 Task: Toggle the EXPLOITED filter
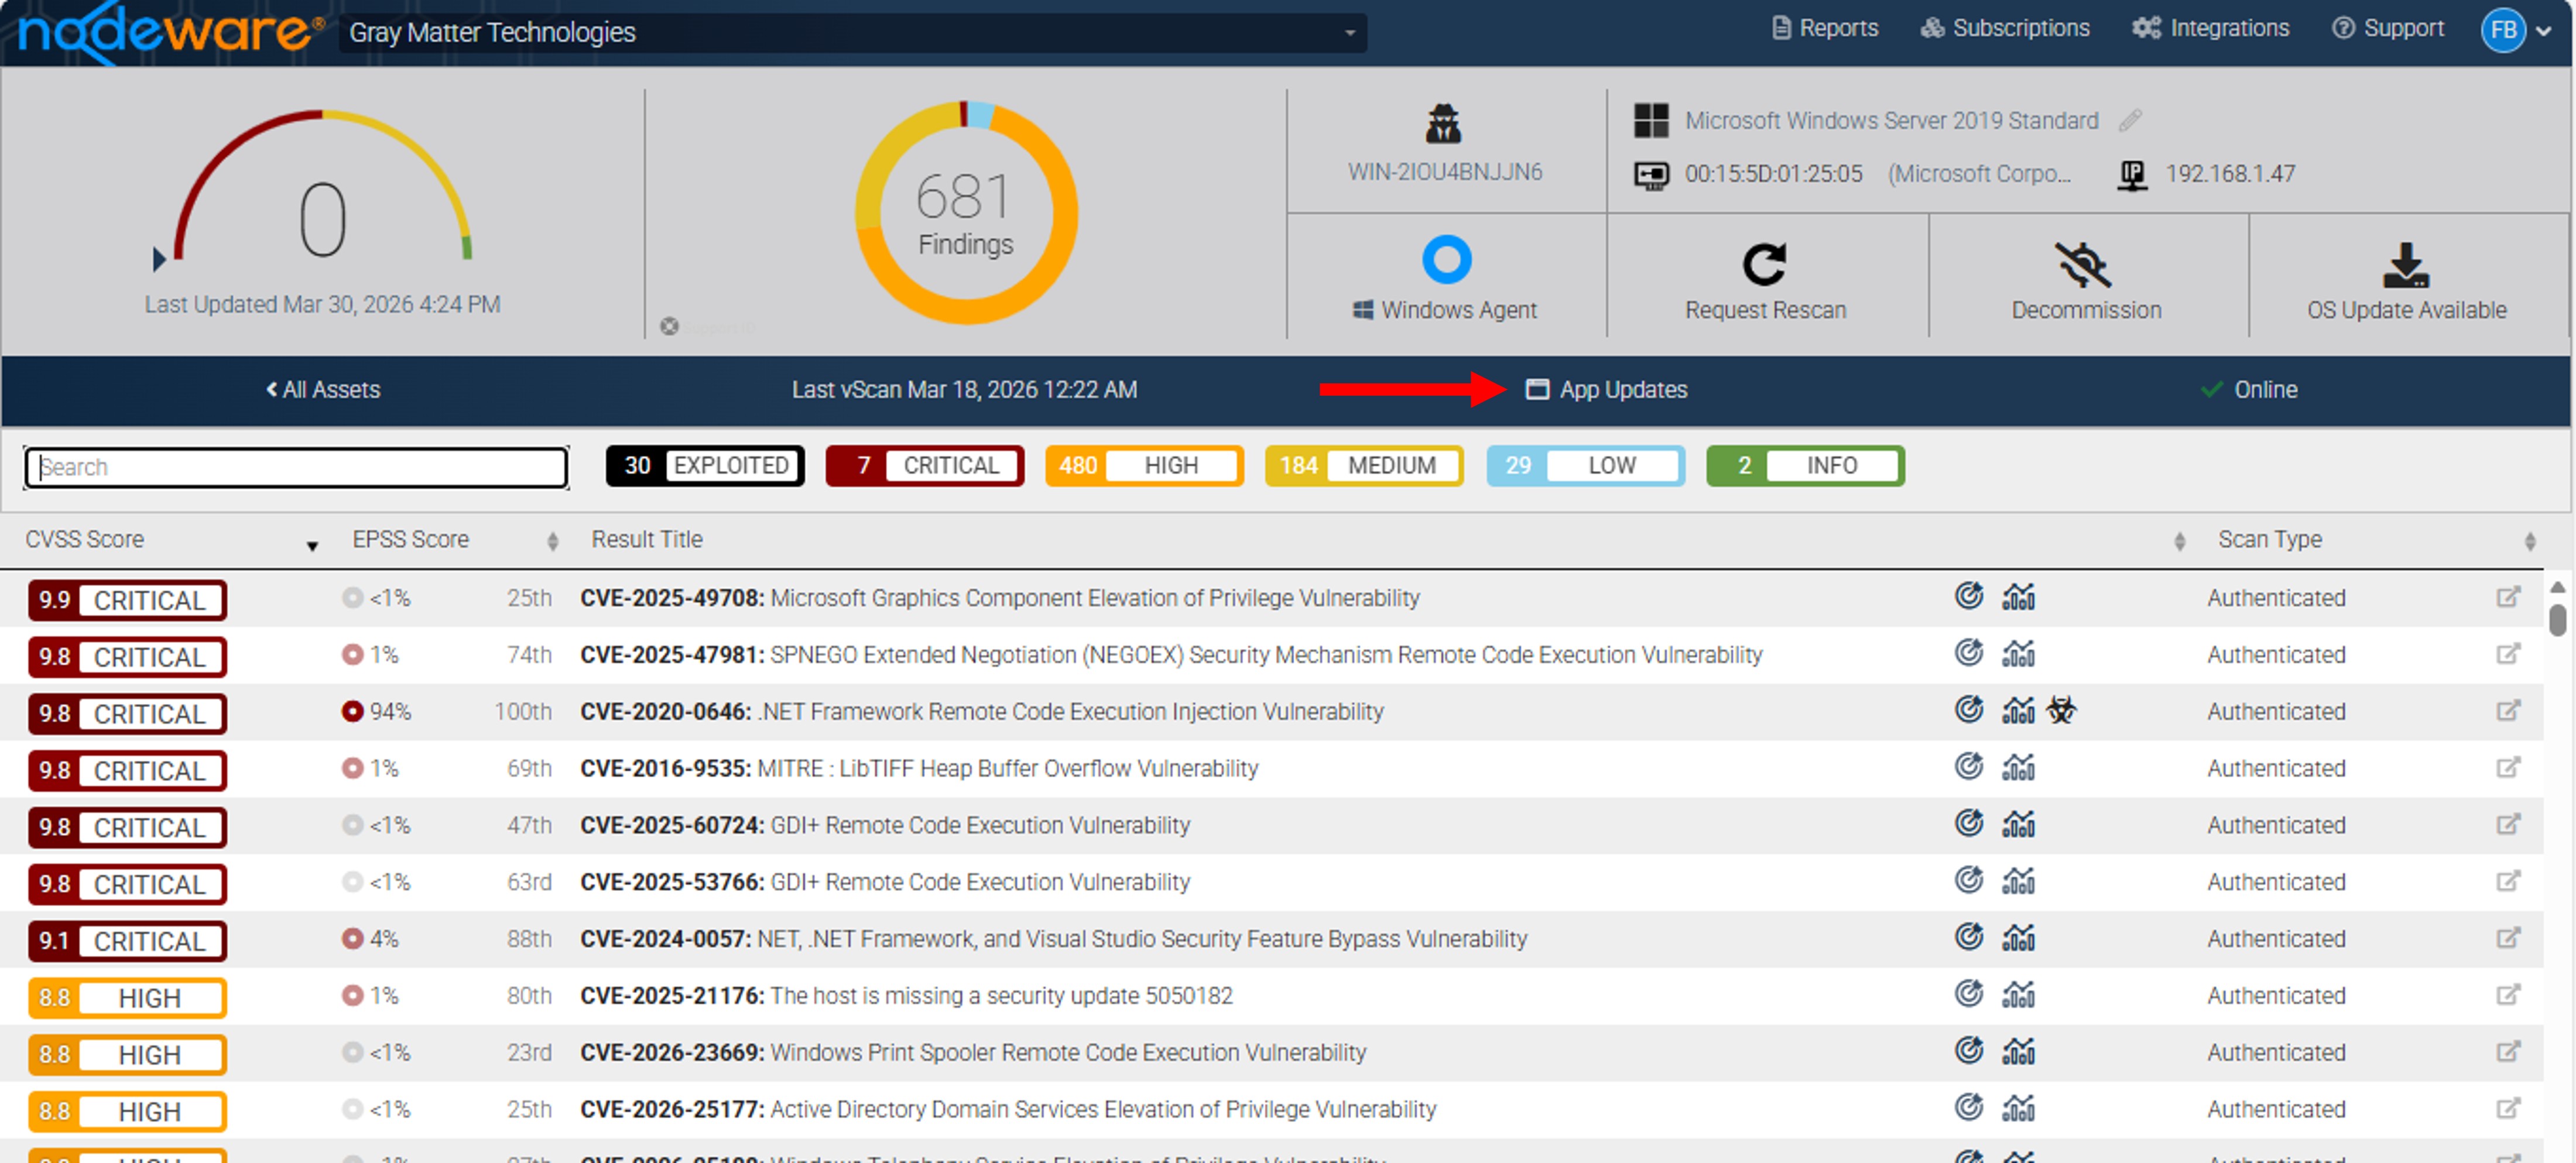[x=705, y=465]
